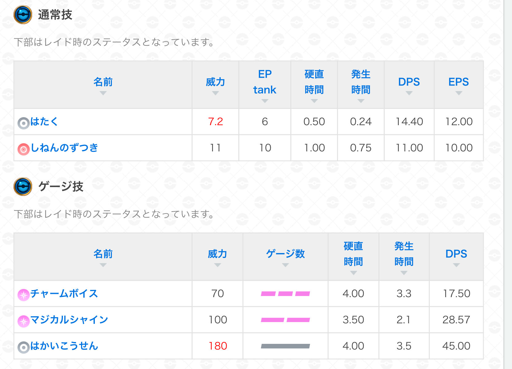Viewport: 512px width, 369px height.
Task: Click the Fairy-type icon beside チャームボイス
Action: click(23, 295)
